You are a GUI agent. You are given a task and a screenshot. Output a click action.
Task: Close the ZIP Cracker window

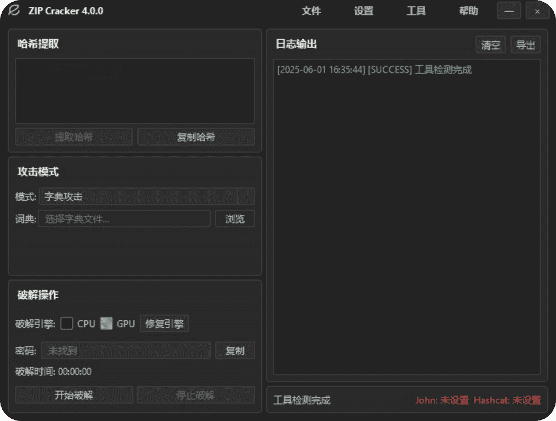(x=537, y=11)
